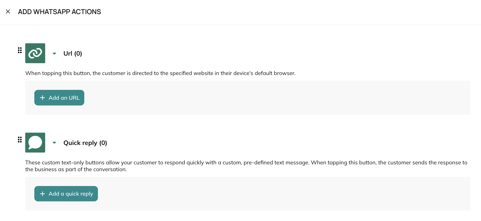Viewport: 481px width, 221px height.
Task: Collapse the Url section arrow
Action: [54, 53]
